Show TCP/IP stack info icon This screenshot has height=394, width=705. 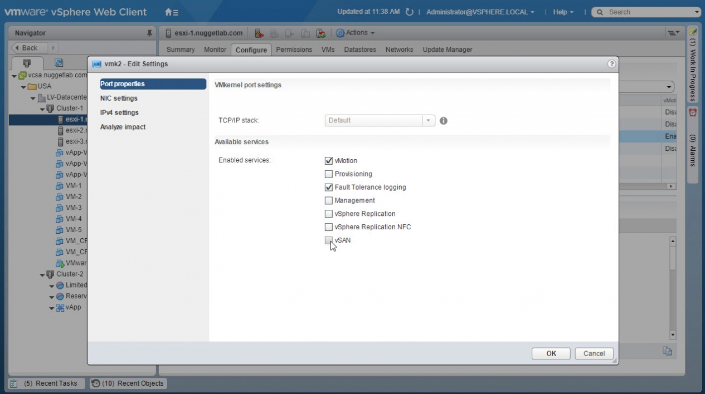pos(444,120)
